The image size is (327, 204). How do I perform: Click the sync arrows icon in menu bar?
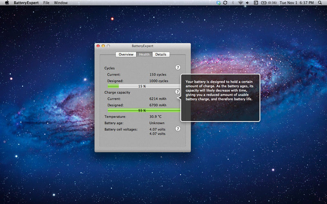pos(225,3)
